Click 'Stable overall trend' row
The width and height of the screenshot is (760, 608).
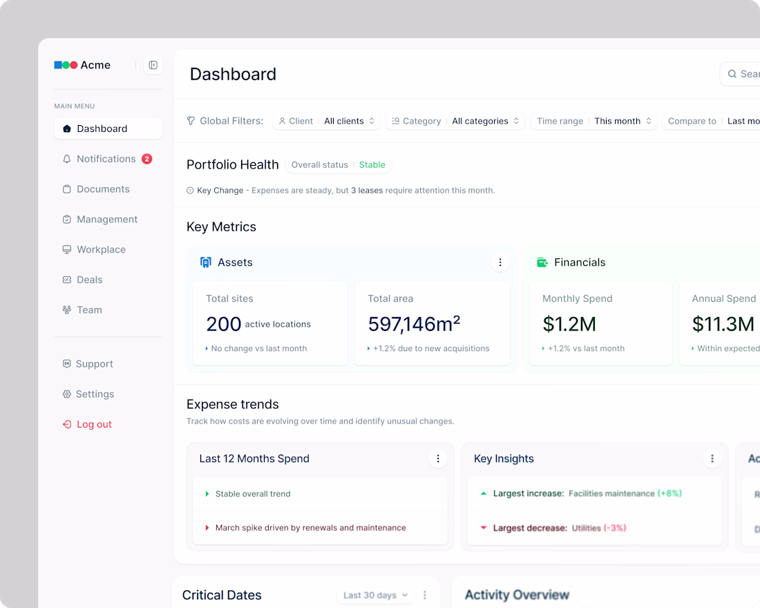[x=320, y=493]
